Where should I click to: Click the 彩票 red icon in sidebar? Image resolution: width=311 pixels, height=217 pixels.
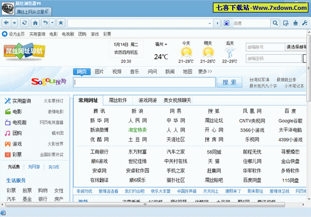click(x=7, y=155)
